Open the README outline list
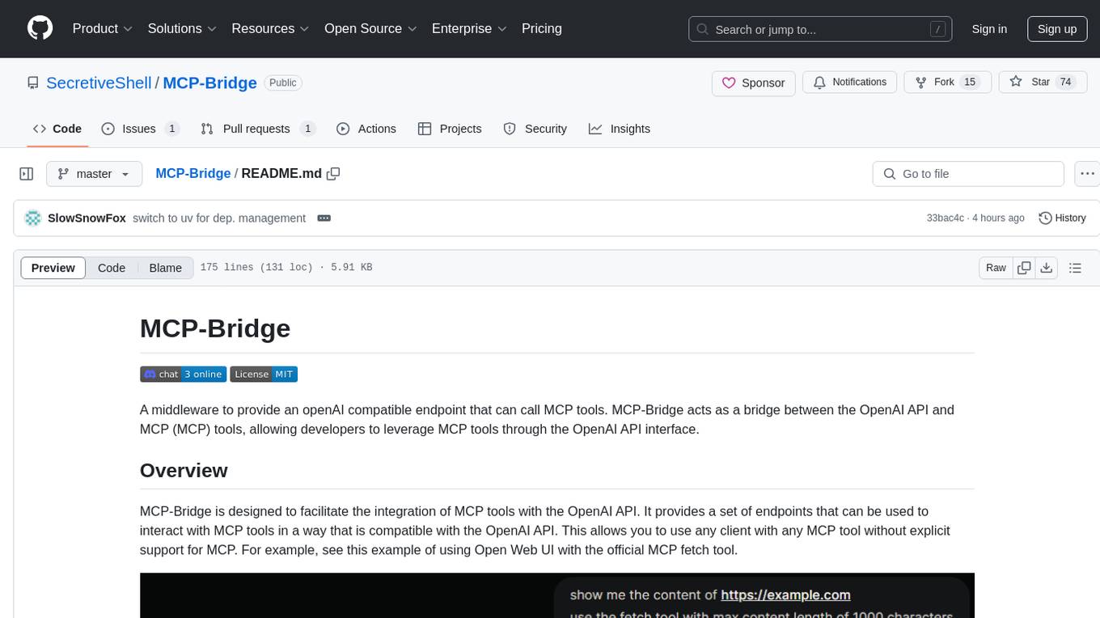1100x618 pixels. pyautogui.click(x=1075, y=268)
